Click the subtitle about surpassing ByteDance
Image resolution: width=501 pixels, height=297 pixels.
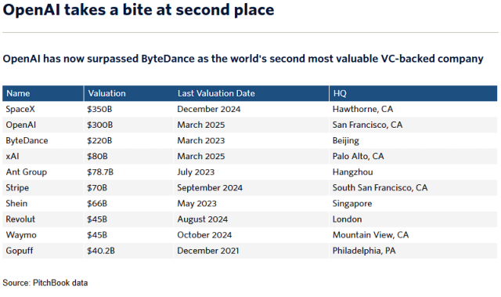pos(243,59)
